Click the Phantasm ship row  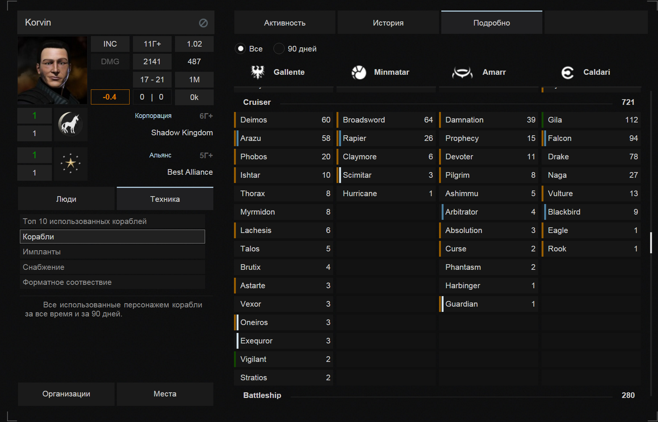(x=489, y=267)
